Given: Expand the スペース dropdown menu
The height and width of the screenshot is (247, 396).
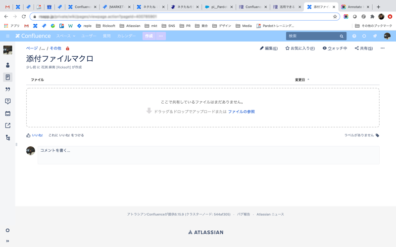Looking at the screenshot, I should (65, 36).
